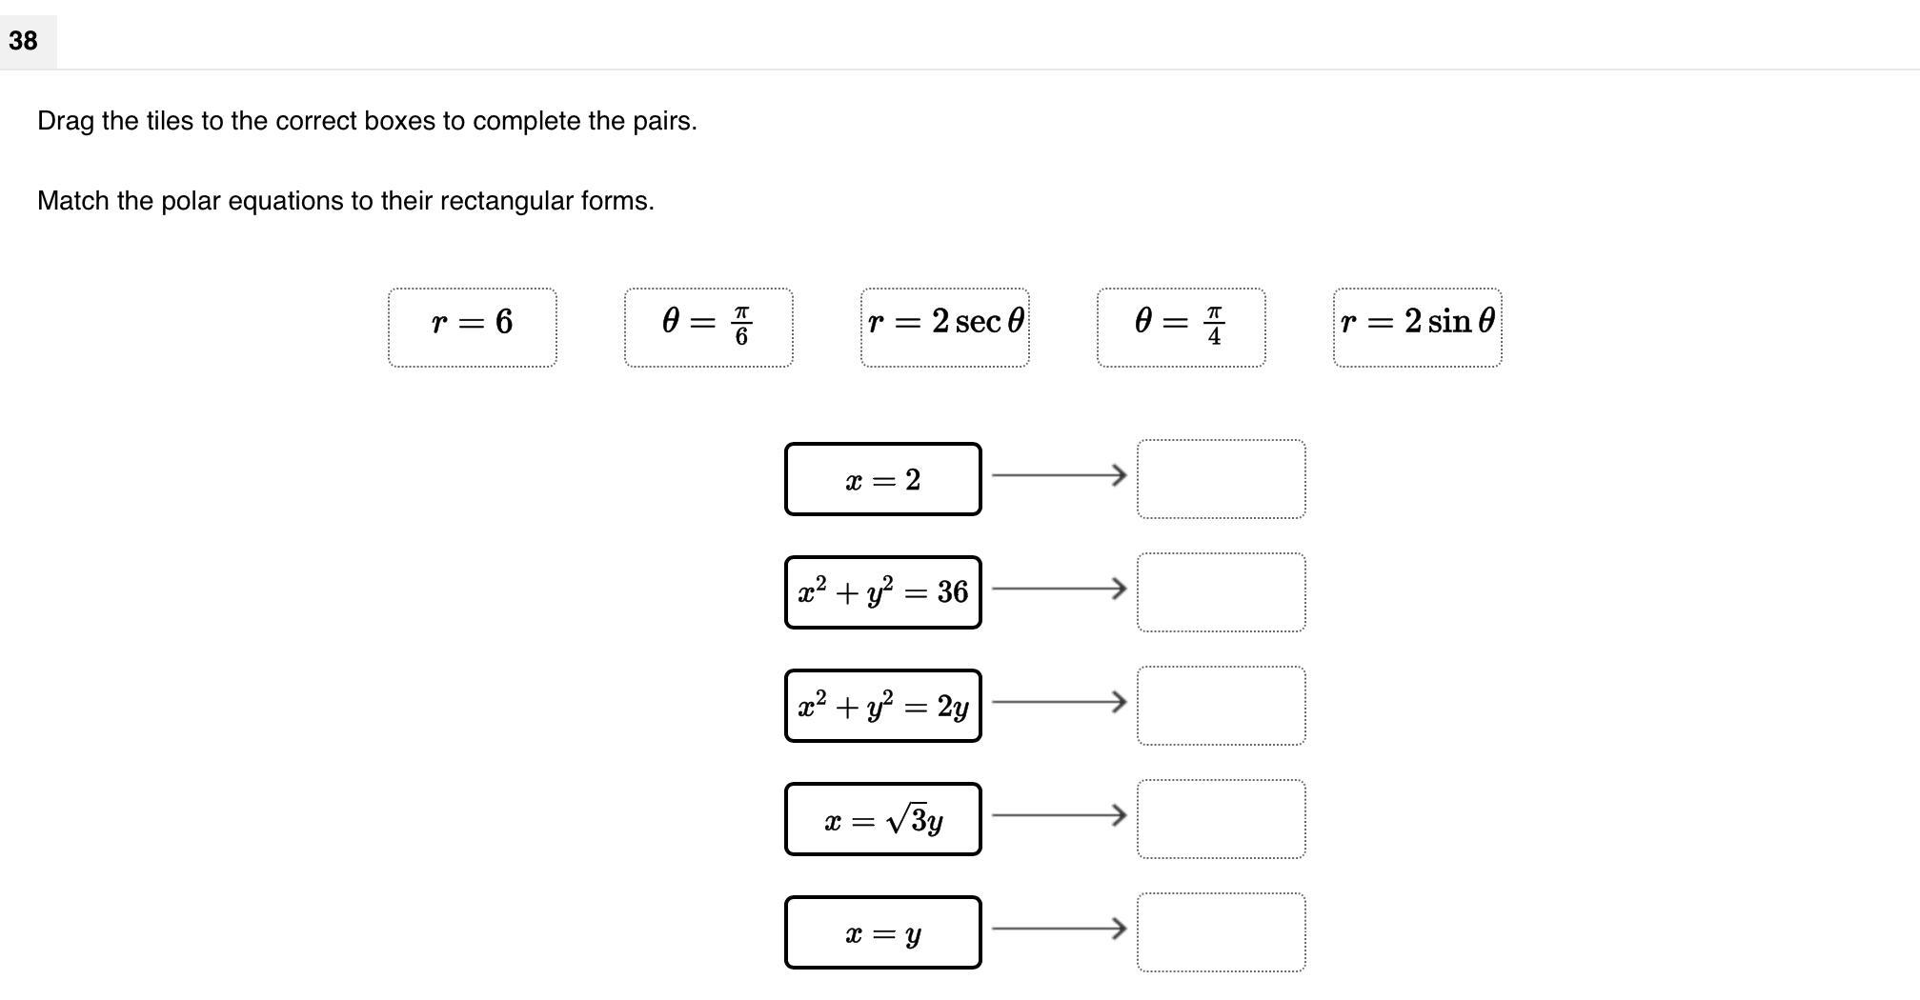Click the answer box beside x = y
The height and width of the screenshot is (1000, 1920).
pyautogui.click(x=1222, y=932)
